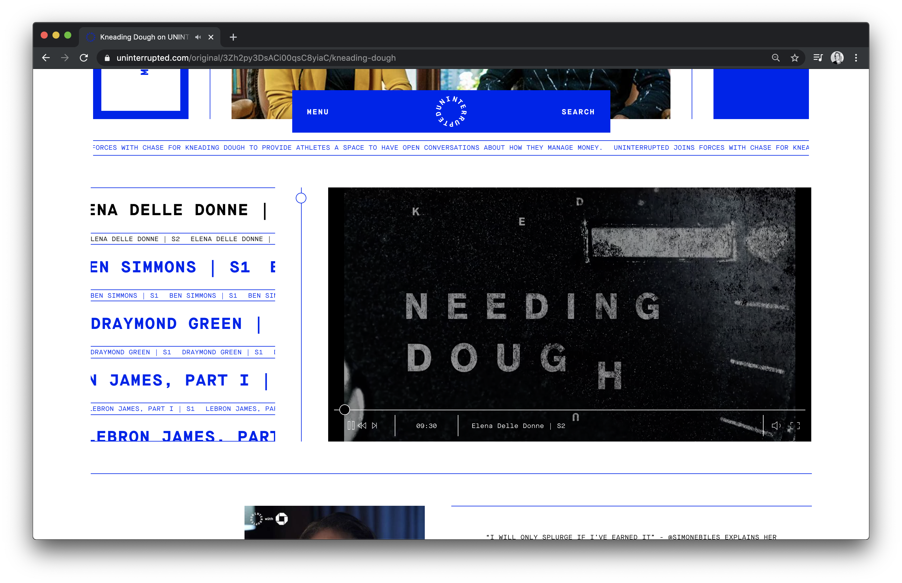The height and width of the screenshot is (583, 902).
Task: Pause the Kneading Dough video
Action: (x=351, y=426)
